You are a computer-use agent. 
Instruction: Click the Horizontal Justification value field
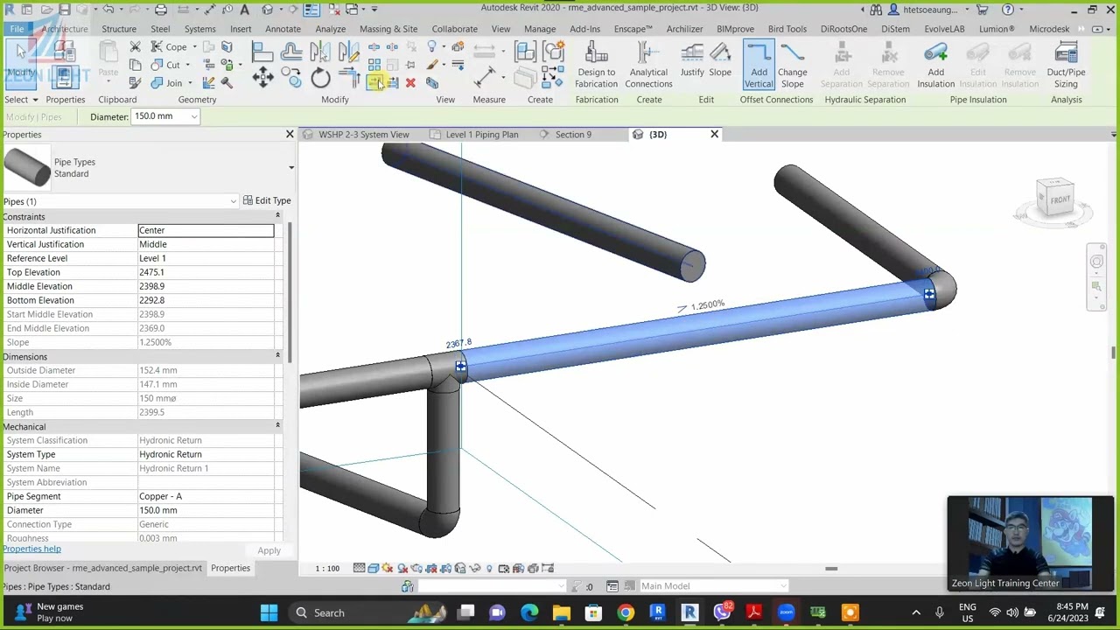click(206, 230)
